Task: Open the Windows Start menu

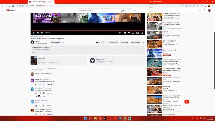Action: pyautogui.click(x=85, y=118)
